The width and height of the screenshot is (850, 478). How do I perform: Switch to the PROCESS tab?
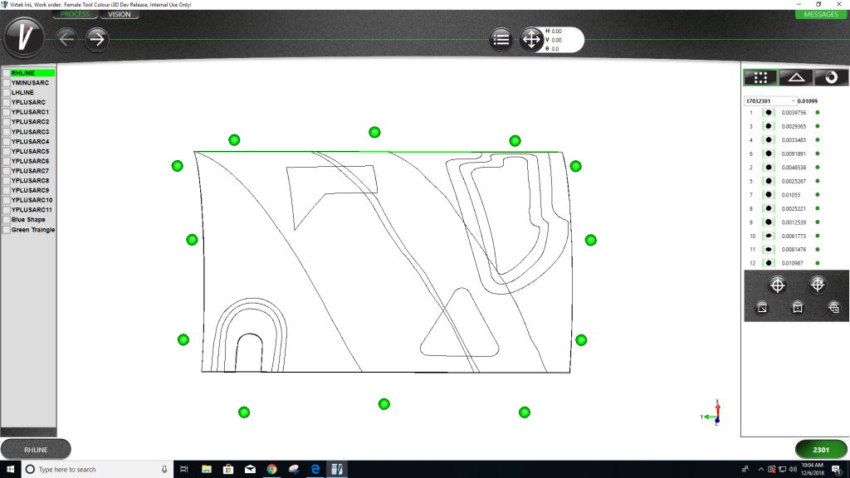tap(76, 15)
